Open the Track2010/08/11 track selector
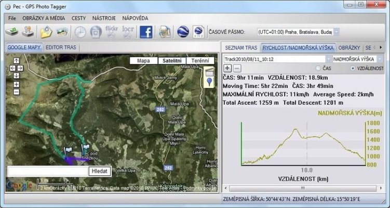Image resolution: width=390 pixels, height=208 pixels. point(276,59)
